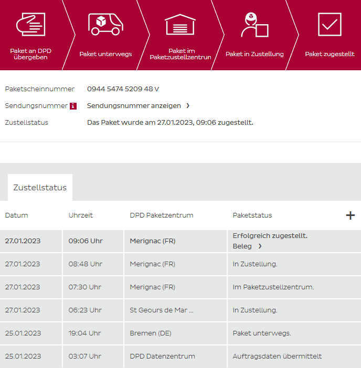
Task: Click the St Geours de Mar truncated location
Action: 162,310
